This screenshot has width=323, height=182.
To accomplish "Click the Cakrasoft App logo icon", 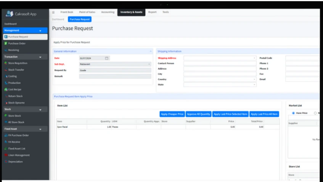I will (9, 14).
